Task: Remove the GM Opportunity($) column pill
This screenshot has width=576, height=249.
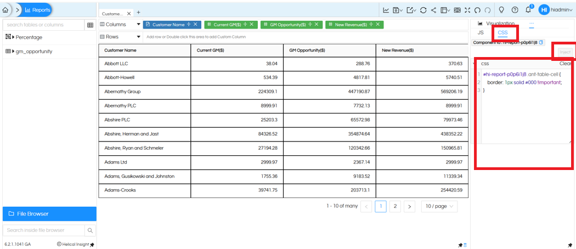Action: 317,24
